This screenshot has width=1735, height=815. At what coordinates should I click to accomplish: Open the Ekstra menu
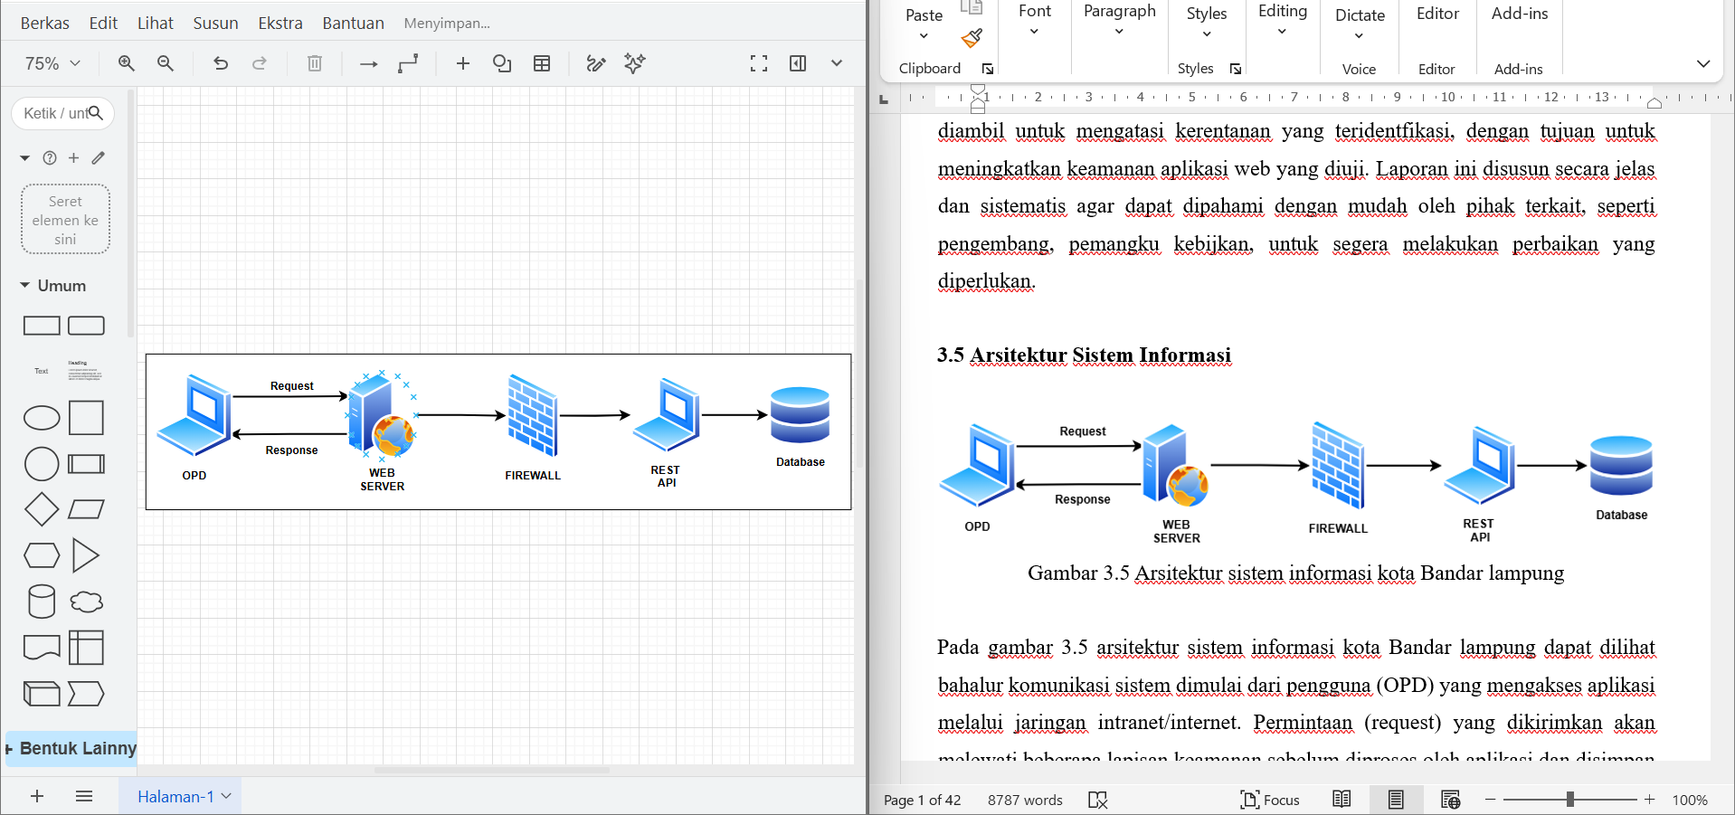point(280,23)
